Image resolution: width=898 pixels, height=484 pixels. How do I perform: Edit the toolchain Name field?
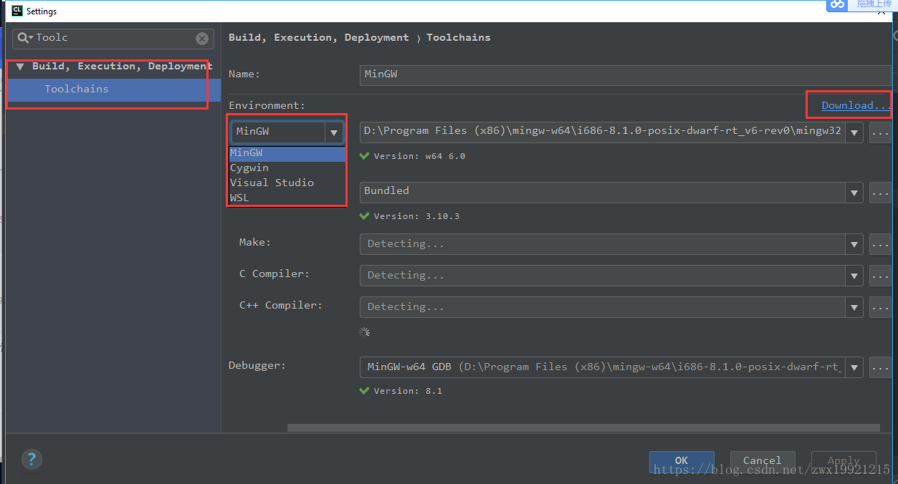coord(625,74)
